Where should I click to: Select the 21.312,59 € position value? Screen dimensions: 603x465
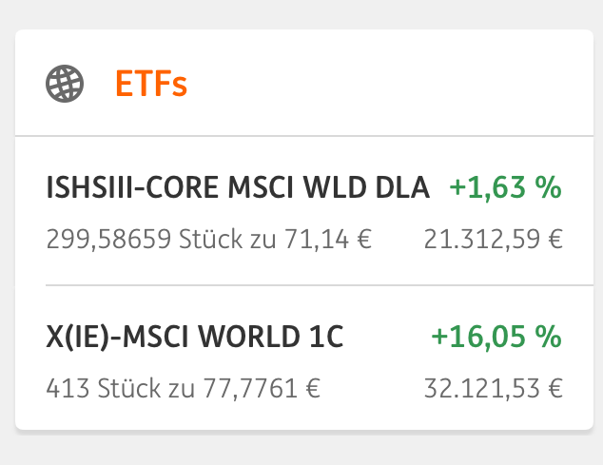(x=493, y=237)
